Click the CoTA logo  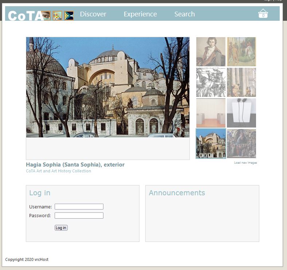coord(25,16)
